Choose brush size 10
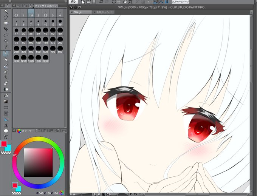This screenshot has width=257, height=196. point(46,22)
